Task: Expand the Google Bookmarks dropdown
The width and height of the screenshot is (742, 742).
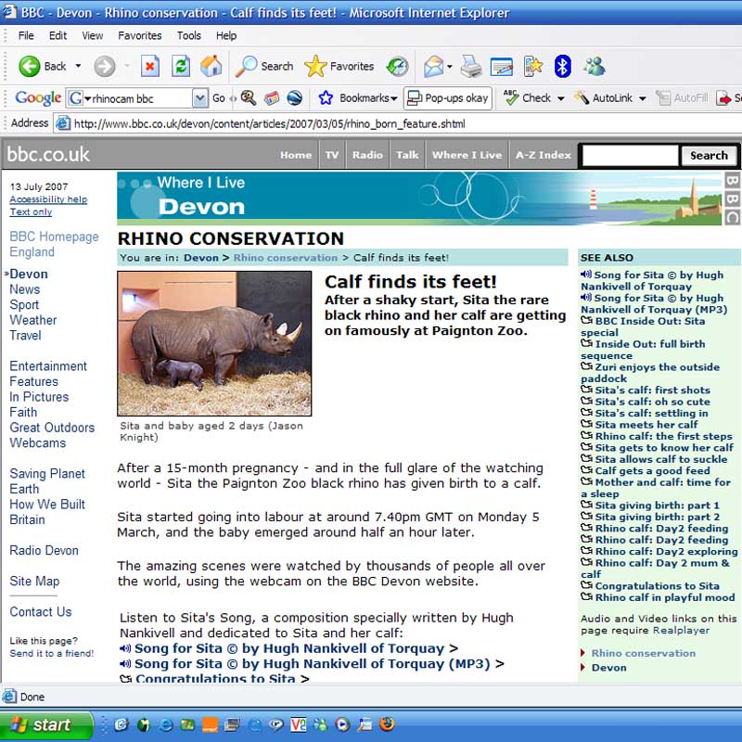Action: 393,97
